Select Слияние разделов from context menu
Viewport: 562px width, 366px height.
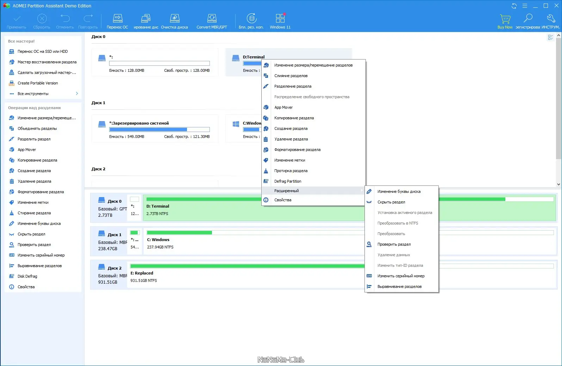coord(313,76)
